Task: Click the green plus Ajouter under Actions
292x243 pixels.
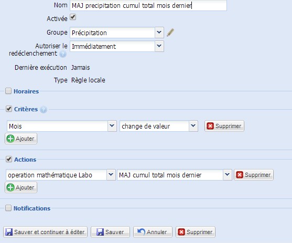Action: [x=21, y=187]
